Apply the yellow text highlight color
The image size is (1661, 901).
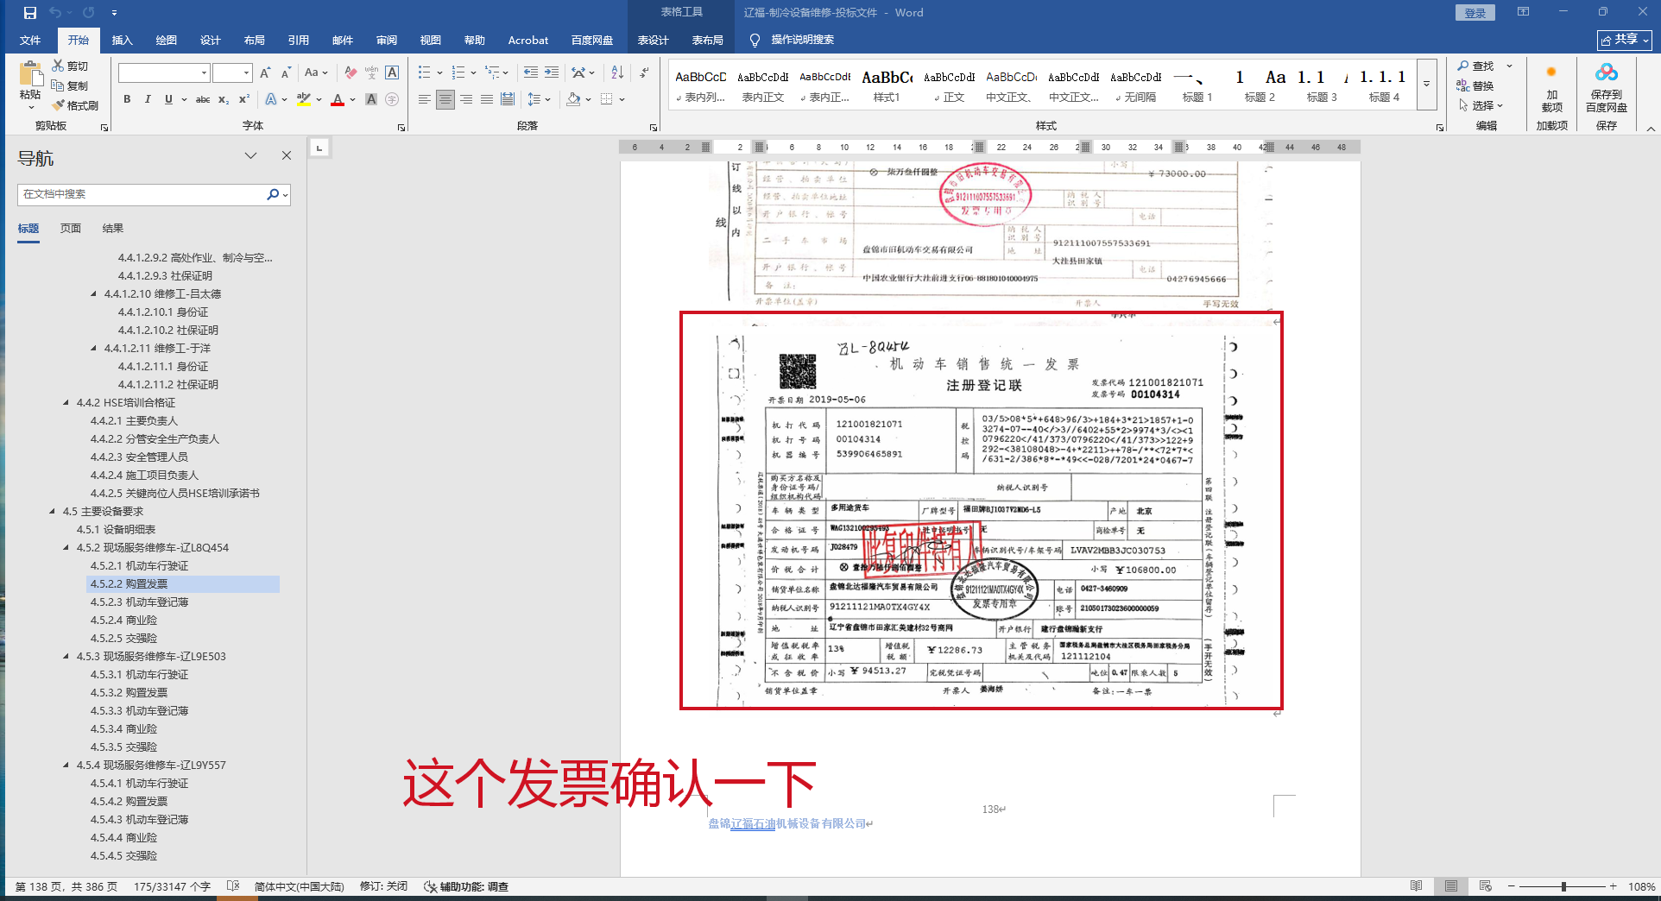(x=303, y=99)
